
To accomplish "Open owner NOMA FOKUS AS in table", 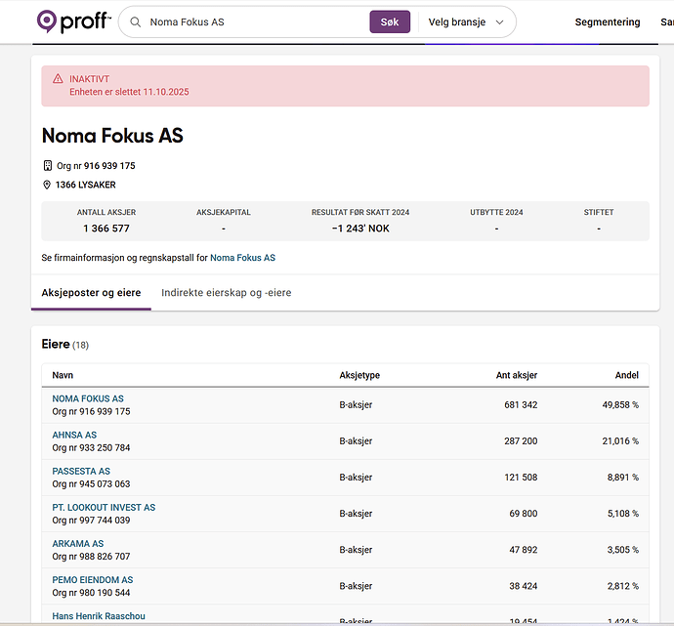I will pos(88,398).
